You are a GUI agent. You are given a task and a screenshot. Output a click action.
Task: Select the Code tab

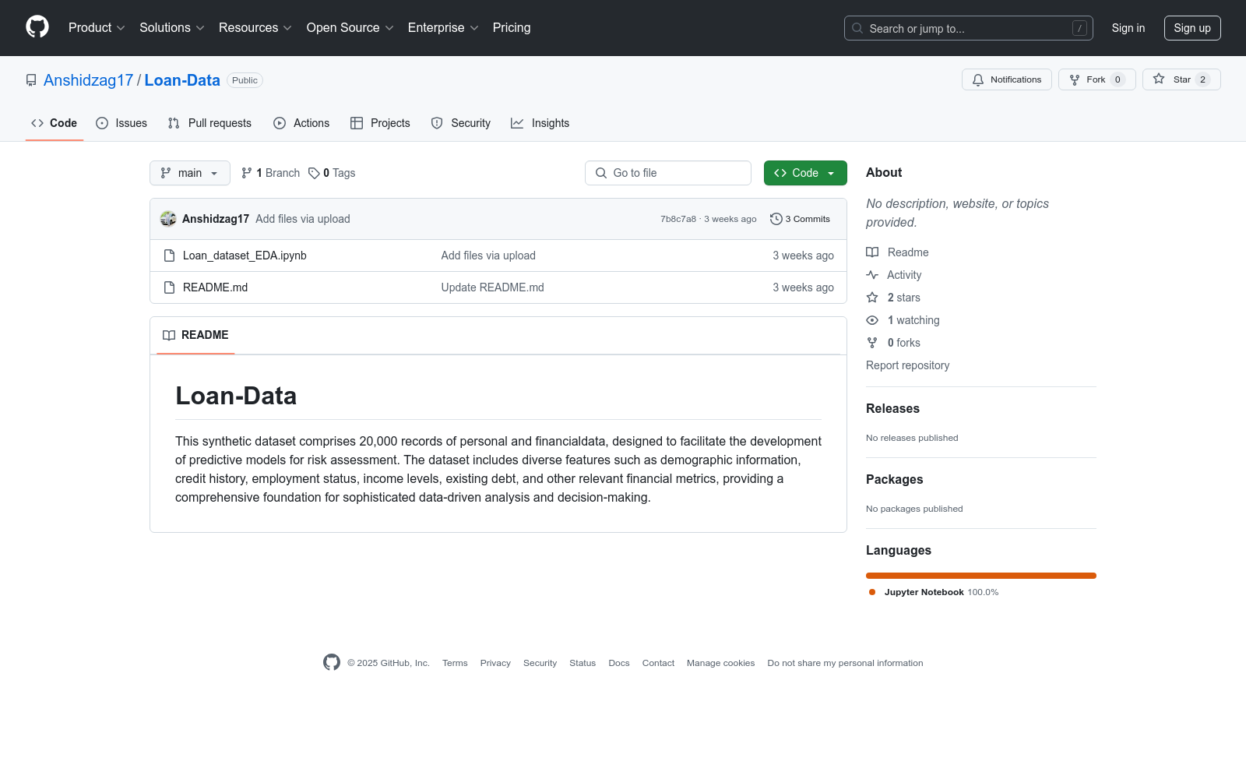coord(55,123)
